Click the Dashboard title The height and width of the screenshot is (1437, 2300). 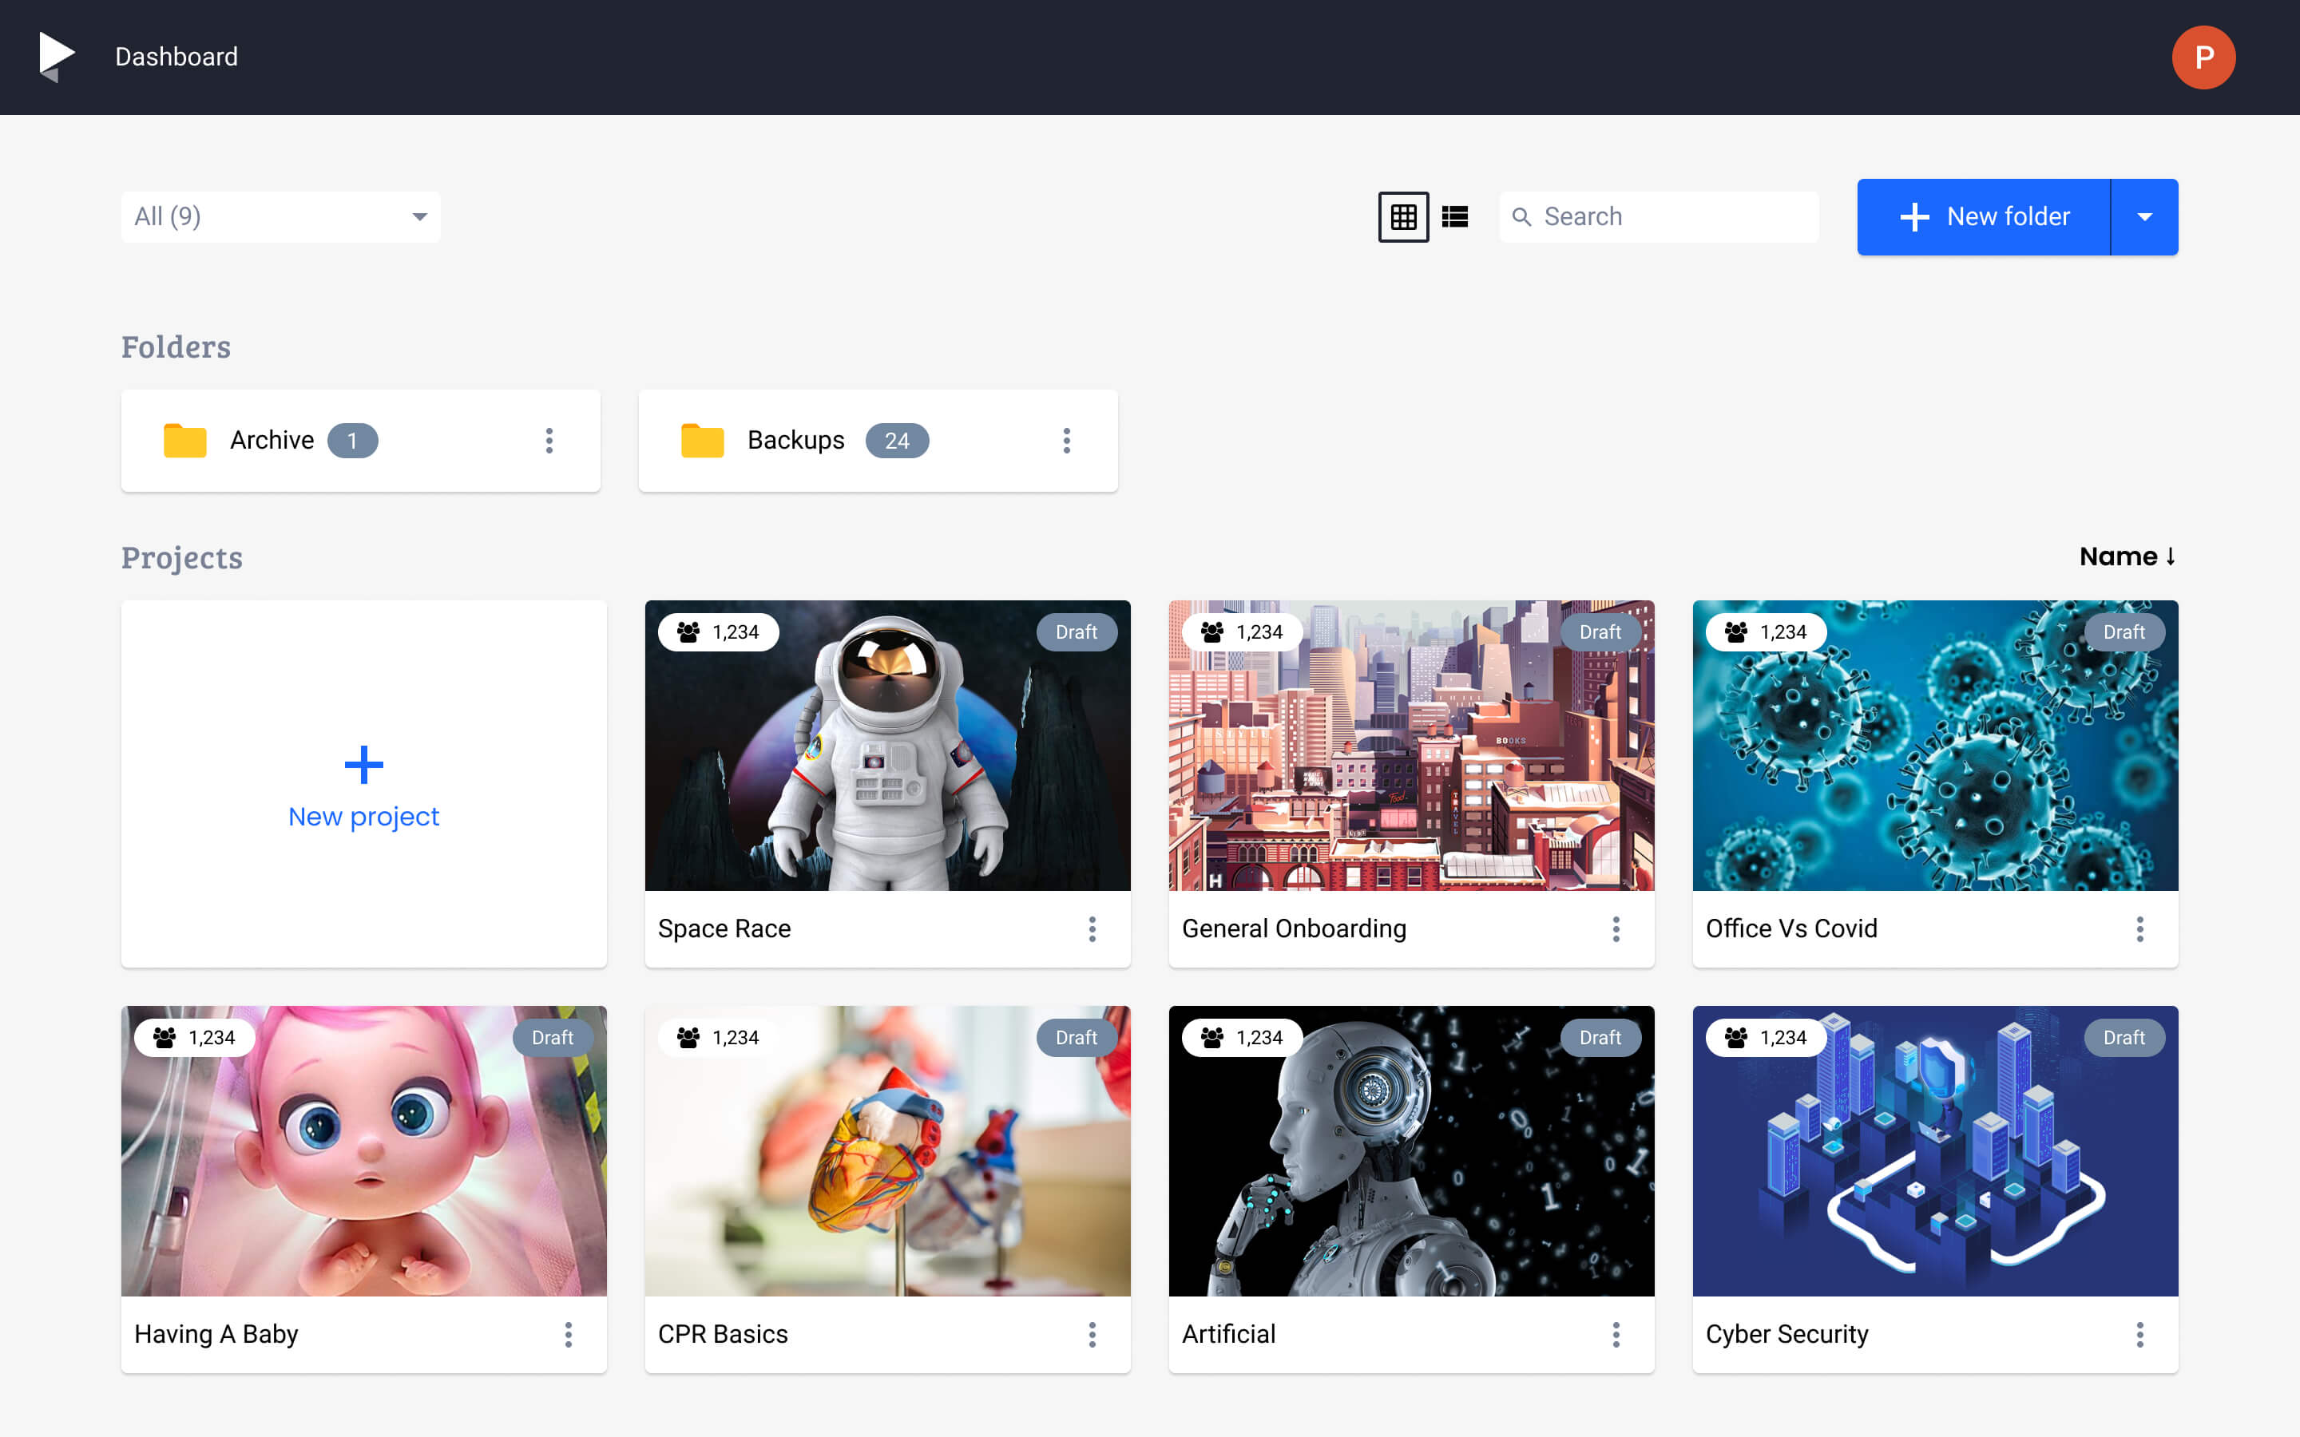176,57
